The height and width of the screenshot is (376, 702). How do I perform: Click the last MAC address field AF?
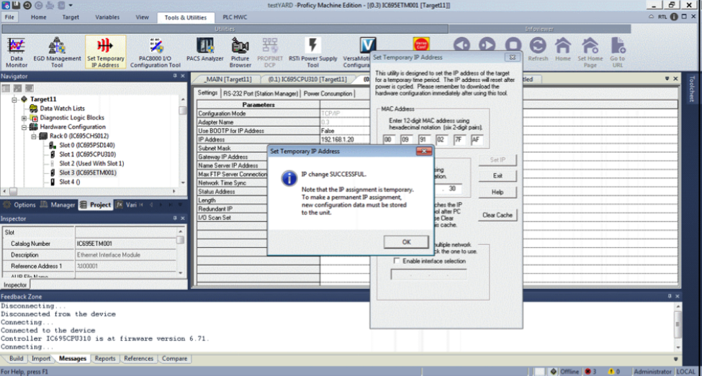point(477,139)
